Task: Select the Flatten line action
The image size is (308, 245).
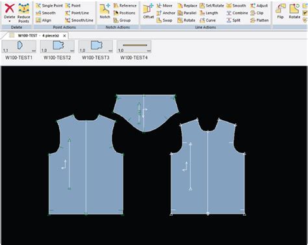Action: tap(259, 20)
